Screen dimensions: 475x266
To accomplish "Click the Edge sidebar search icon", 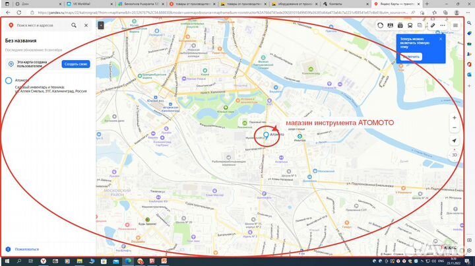I will pyautogui.click(x=469, y=23).
